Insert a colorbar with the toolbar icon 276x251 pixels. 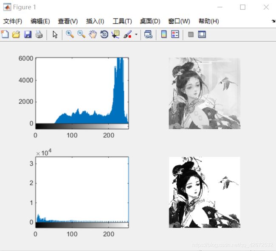[164, 34]
